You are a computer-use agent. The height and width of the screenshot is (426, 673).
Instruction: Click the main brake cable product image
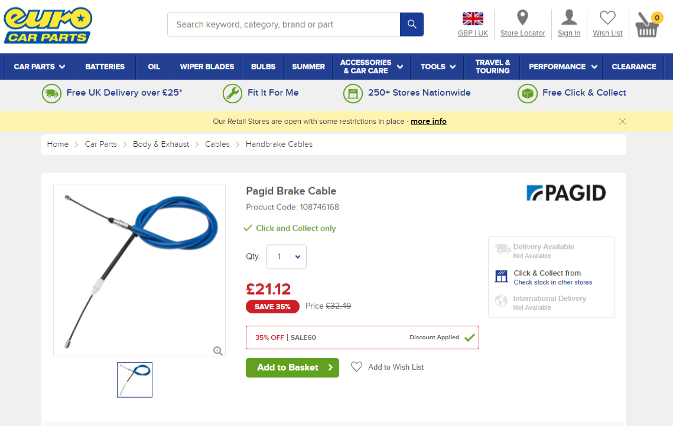[x=139, y=270]
